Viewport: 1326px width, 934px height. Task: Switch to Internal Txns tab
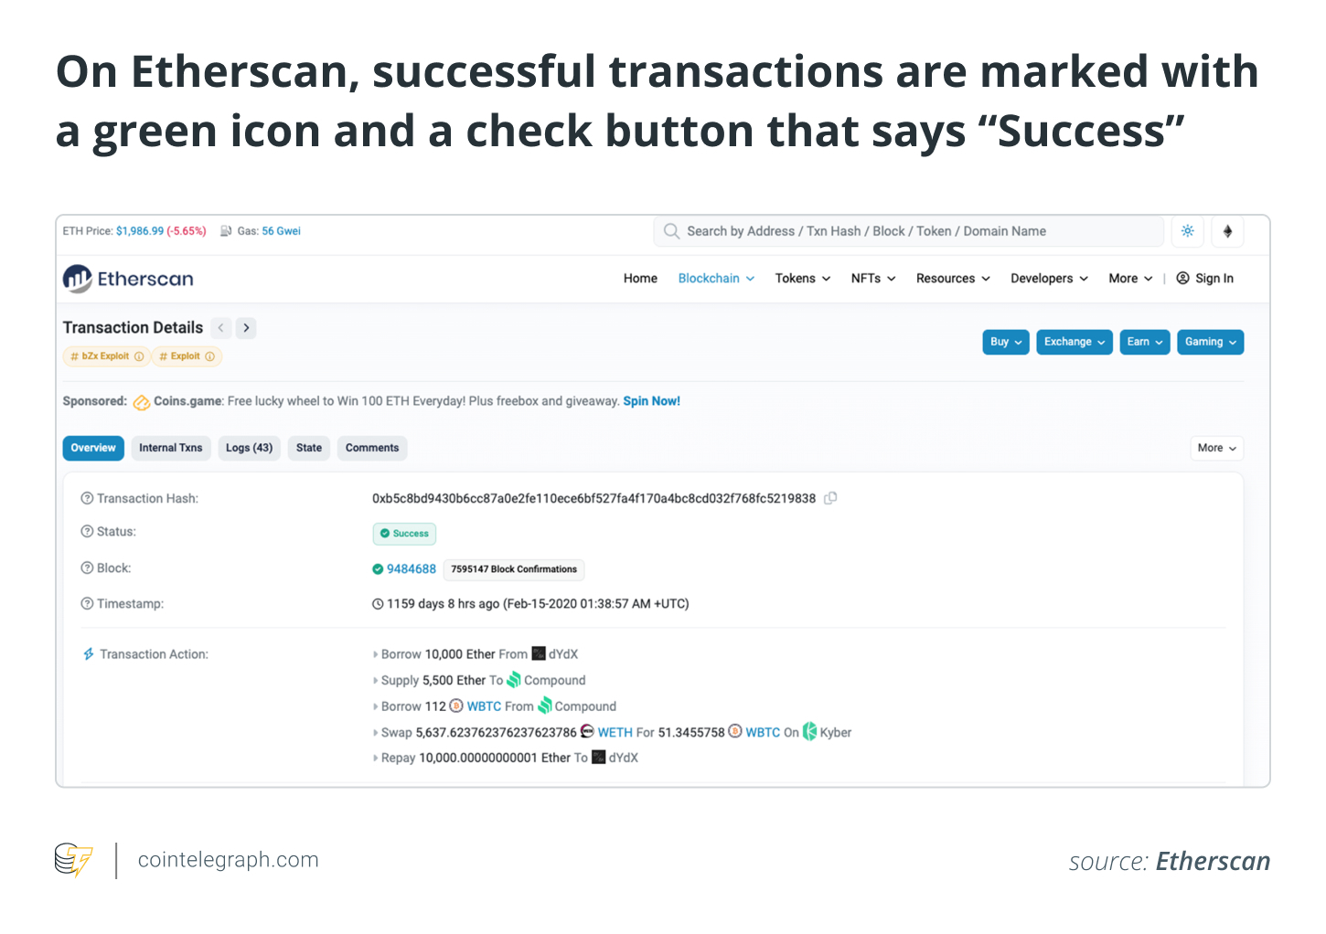(170, 448)
